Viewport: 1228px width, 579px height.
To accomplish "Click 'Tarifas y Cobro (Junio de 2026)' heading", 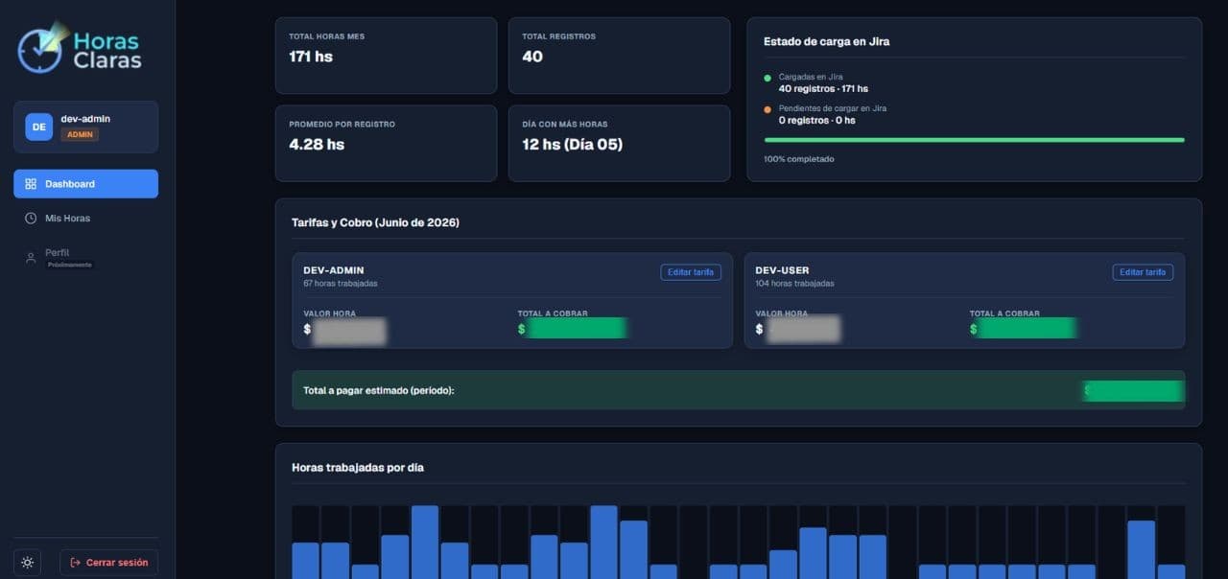I will click(x=375, y=222).
